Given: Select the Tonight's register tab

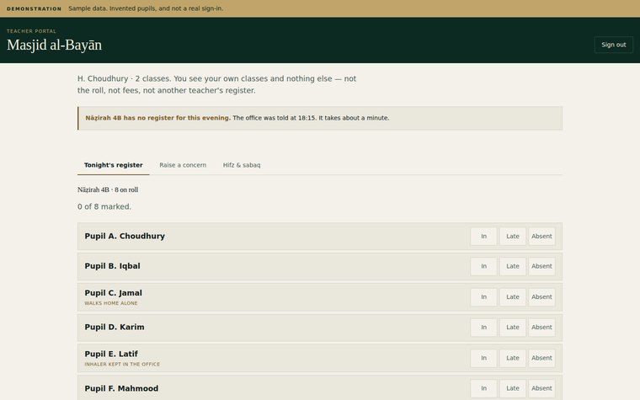Looking at the screenshot, I should 114,165.
